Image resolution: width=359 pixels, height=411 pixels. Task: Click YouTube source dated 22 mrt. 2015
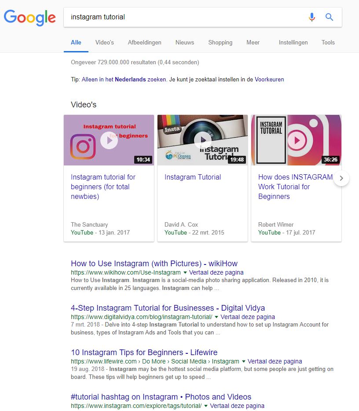(x=176, y=232)
